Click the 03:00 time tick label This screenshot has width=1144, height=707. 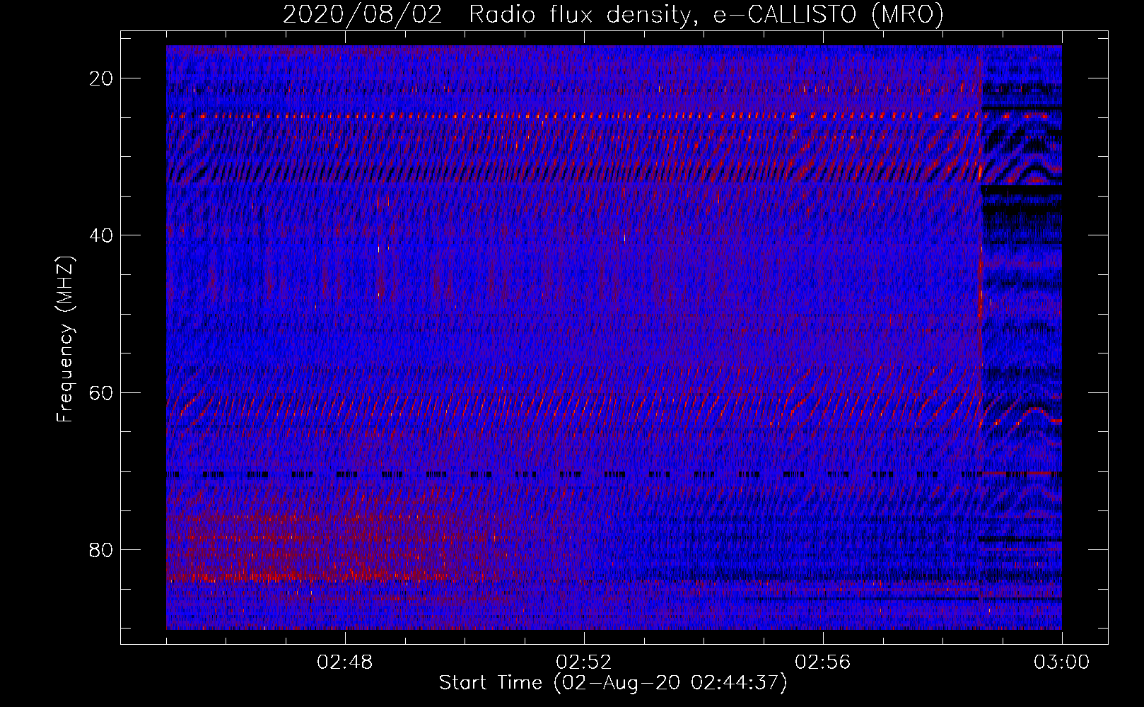[1062, 662]
